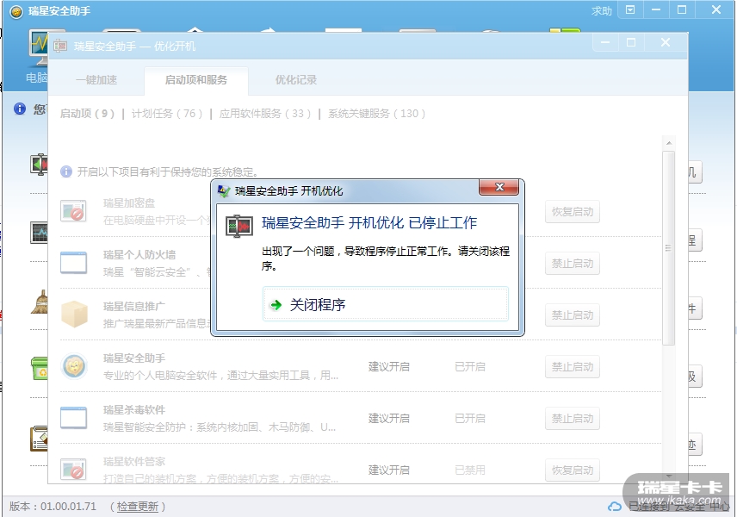Click the performance monitor icon in main sidebar
The image size is (737, 517).
pos(39,233)
